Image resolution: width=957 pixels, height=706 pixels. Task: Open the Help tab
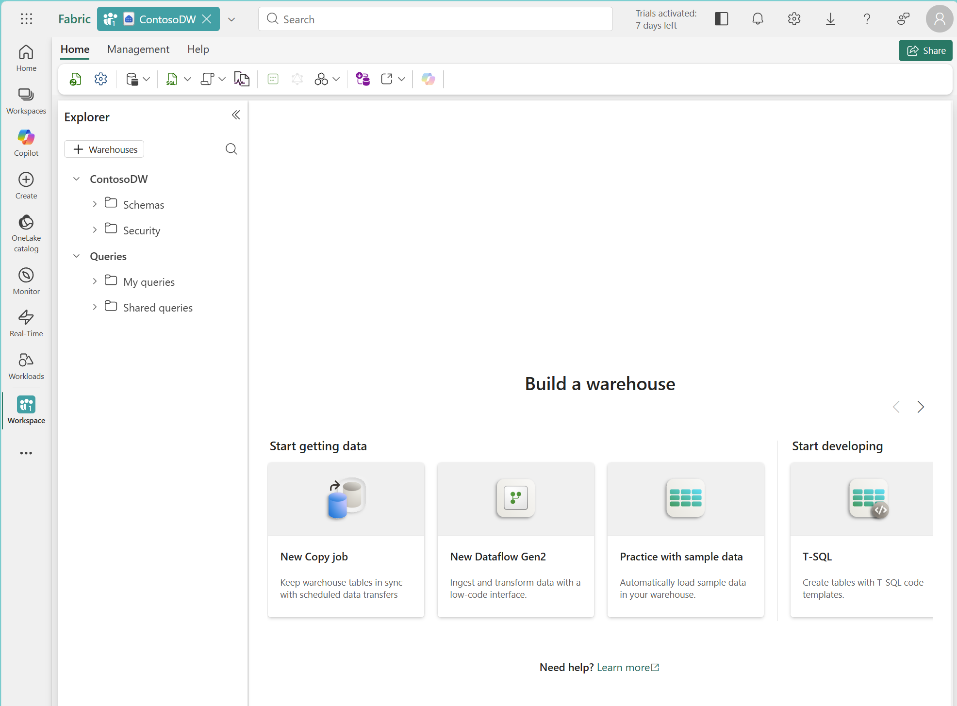click(198, 49)
